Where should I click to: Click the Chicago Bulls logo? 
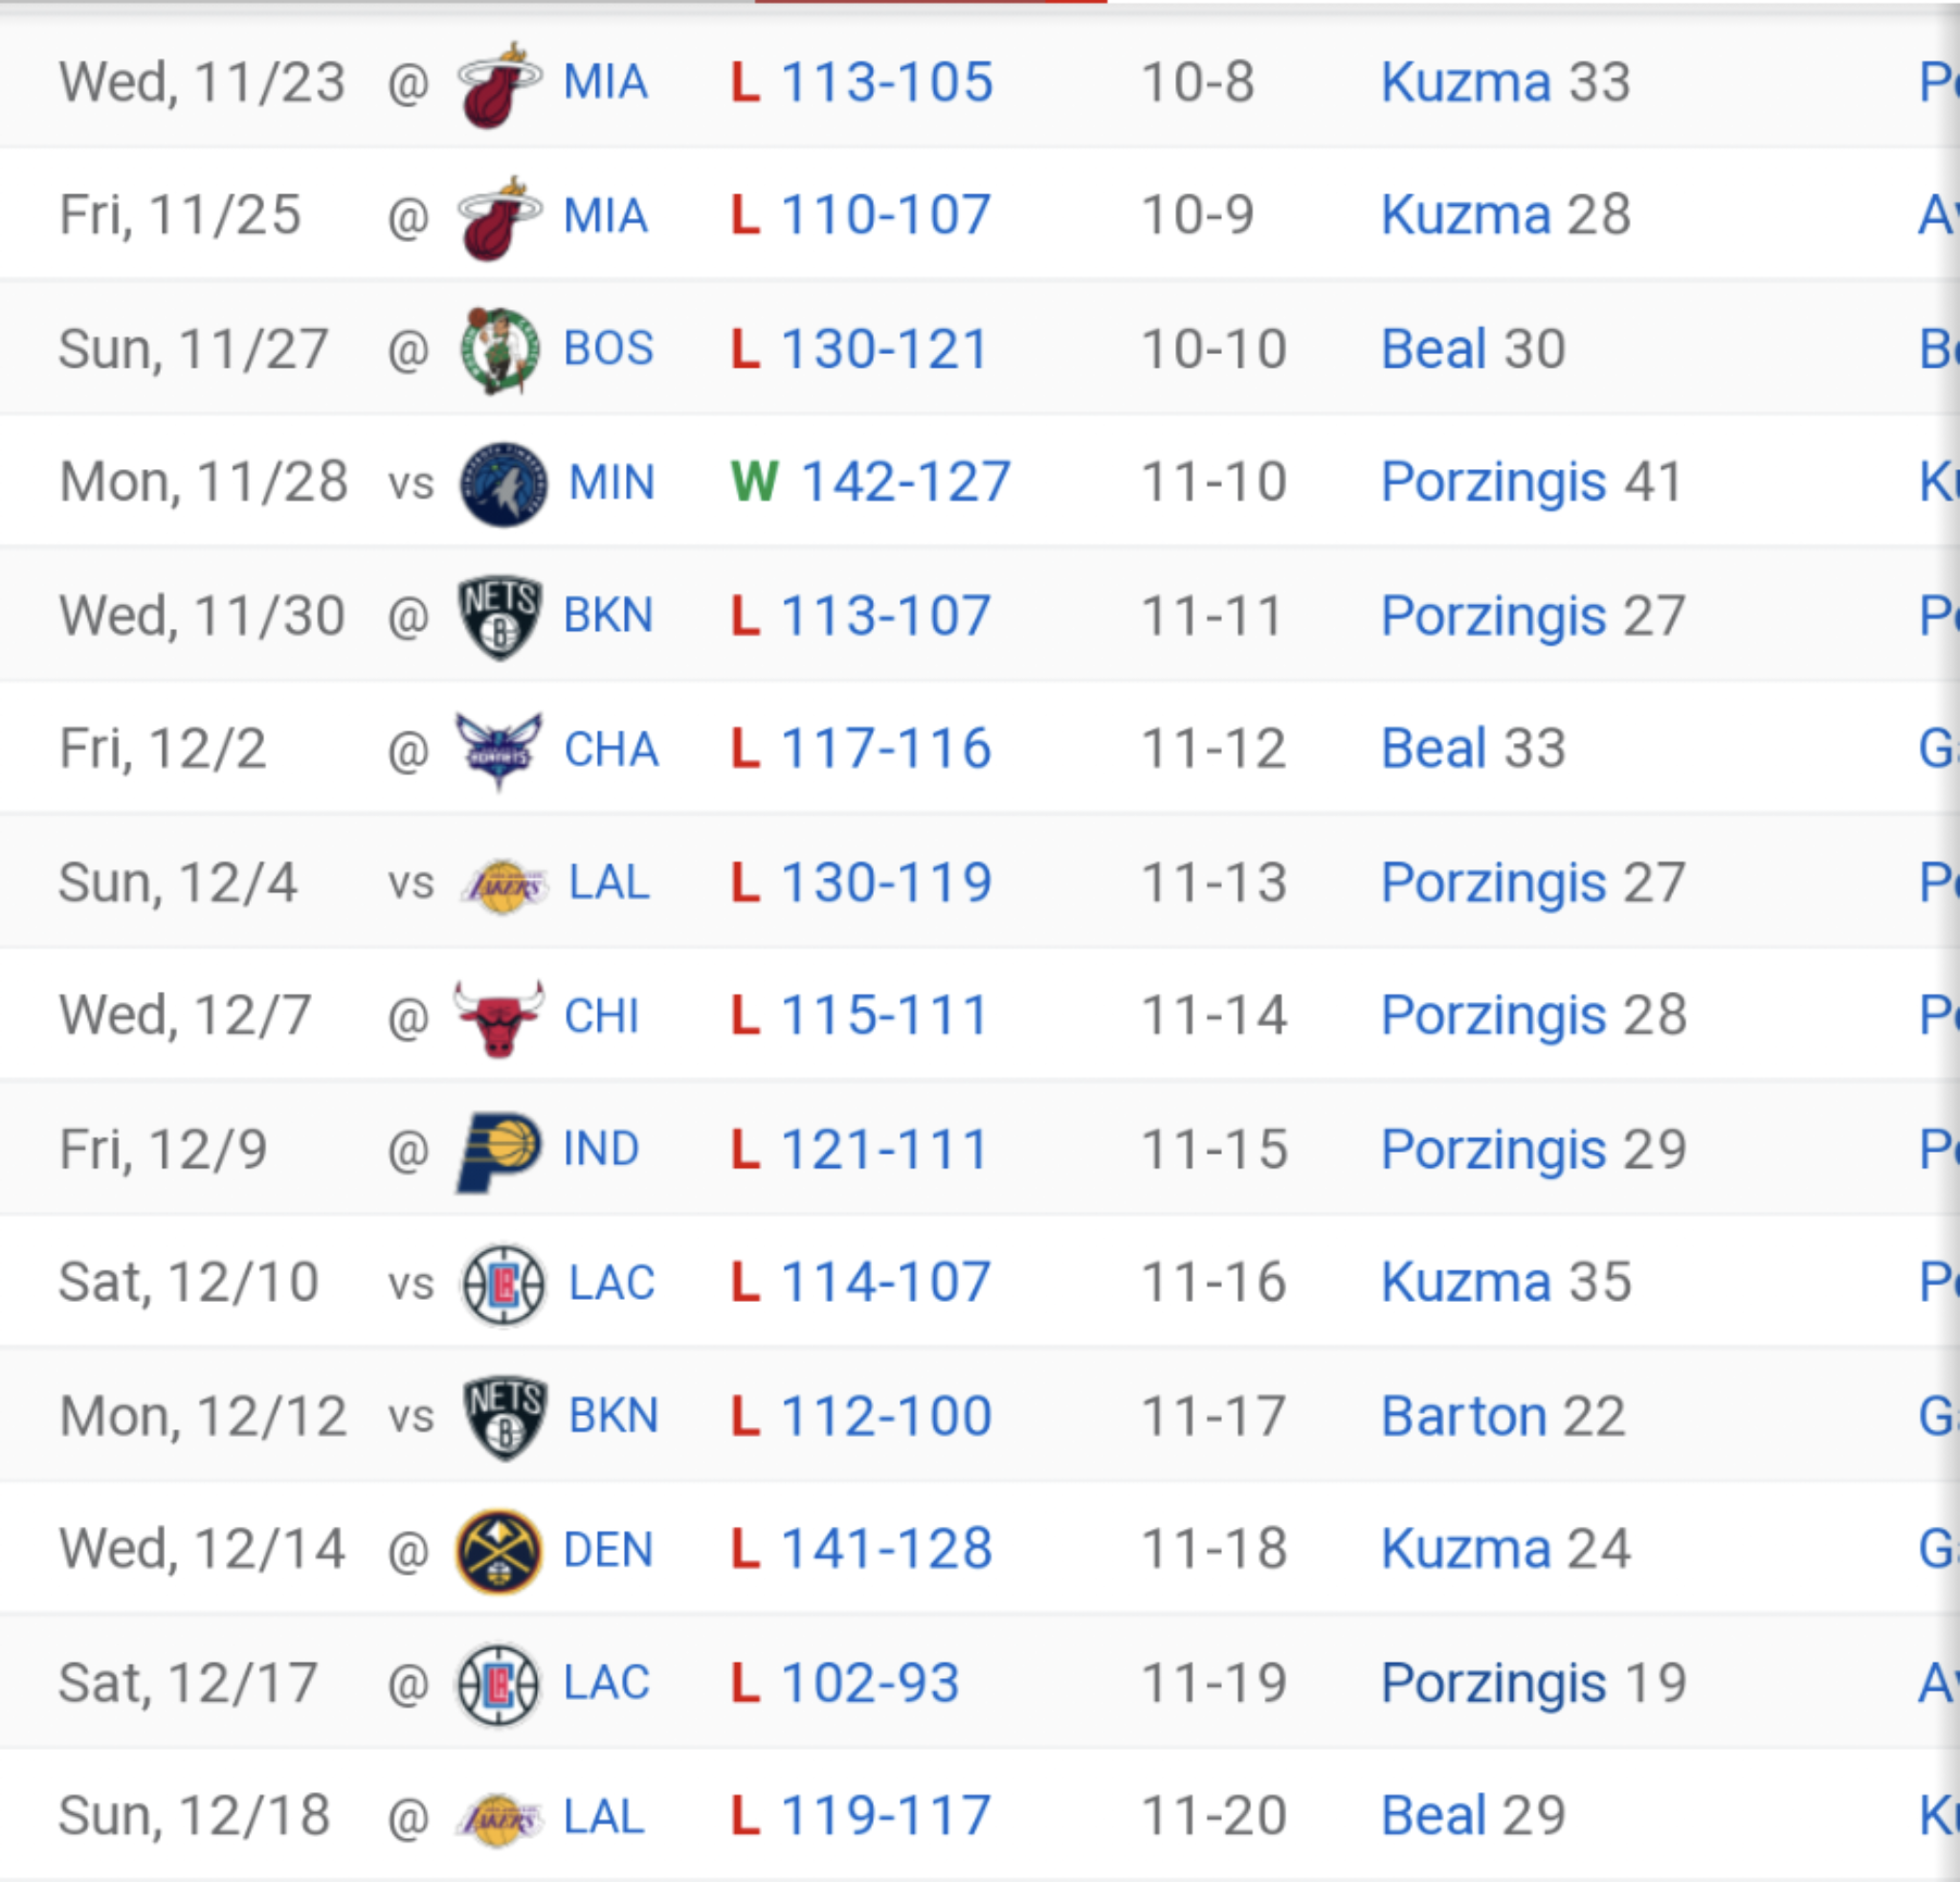[499, 1017]
